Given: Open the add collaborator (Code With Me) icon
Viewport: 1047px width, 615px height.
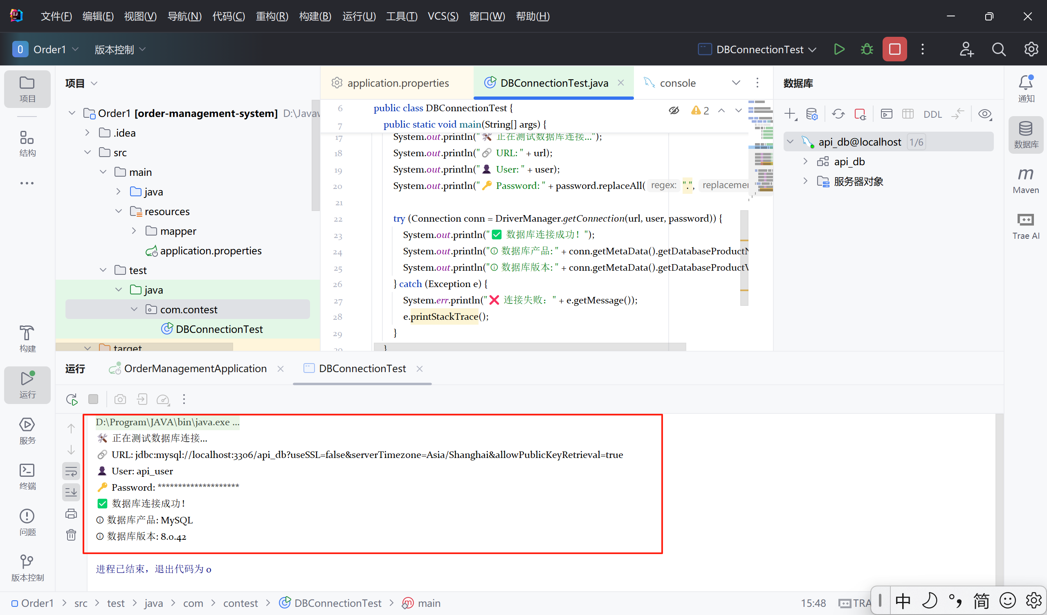Looking at the screenshot, I should [x=966, y=49].
